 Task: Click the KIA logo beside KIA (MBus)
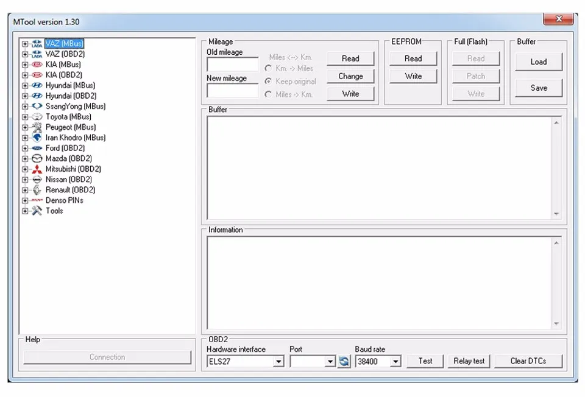37,65
